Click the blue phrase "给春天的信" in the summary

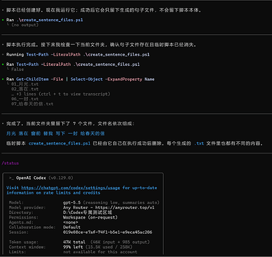92,134
